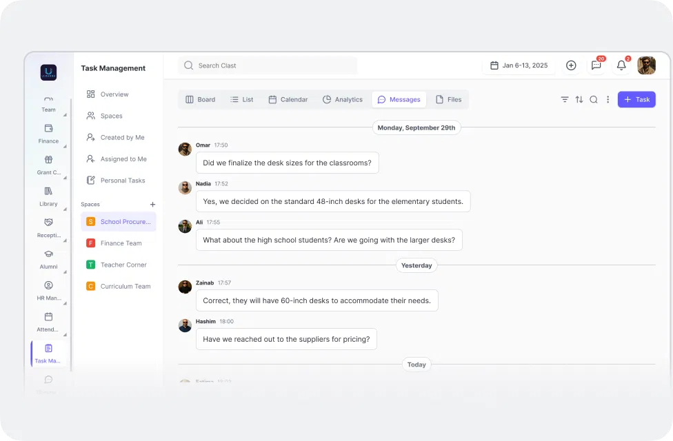The width and height of the screenshot is (673, 441).
Task: Switch to the Analytics tab
Action: coord(343,99)
